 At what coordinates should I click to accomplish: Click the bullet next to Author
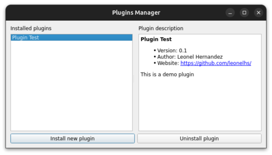pyautogui.click(x=155, y=57)
